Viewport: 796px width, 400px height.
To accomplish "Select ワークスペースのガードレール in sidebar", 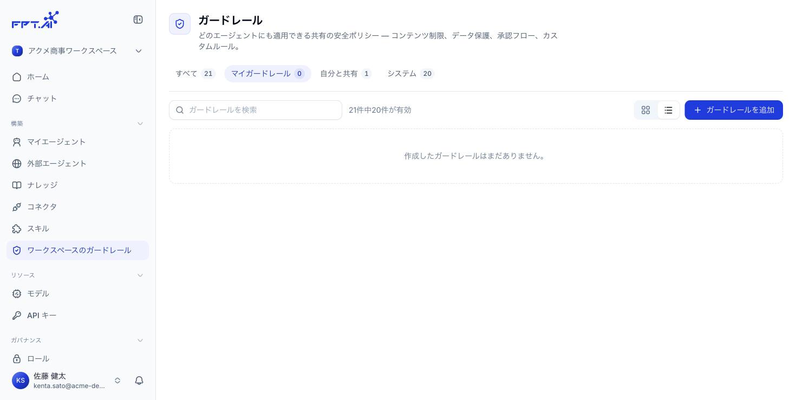I will [x=77, y=250].
